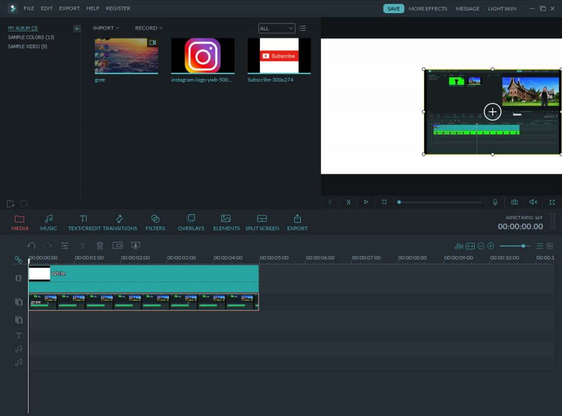Record a voiceover with the microphone icon

pyautogui.click(x=495, y=202)
